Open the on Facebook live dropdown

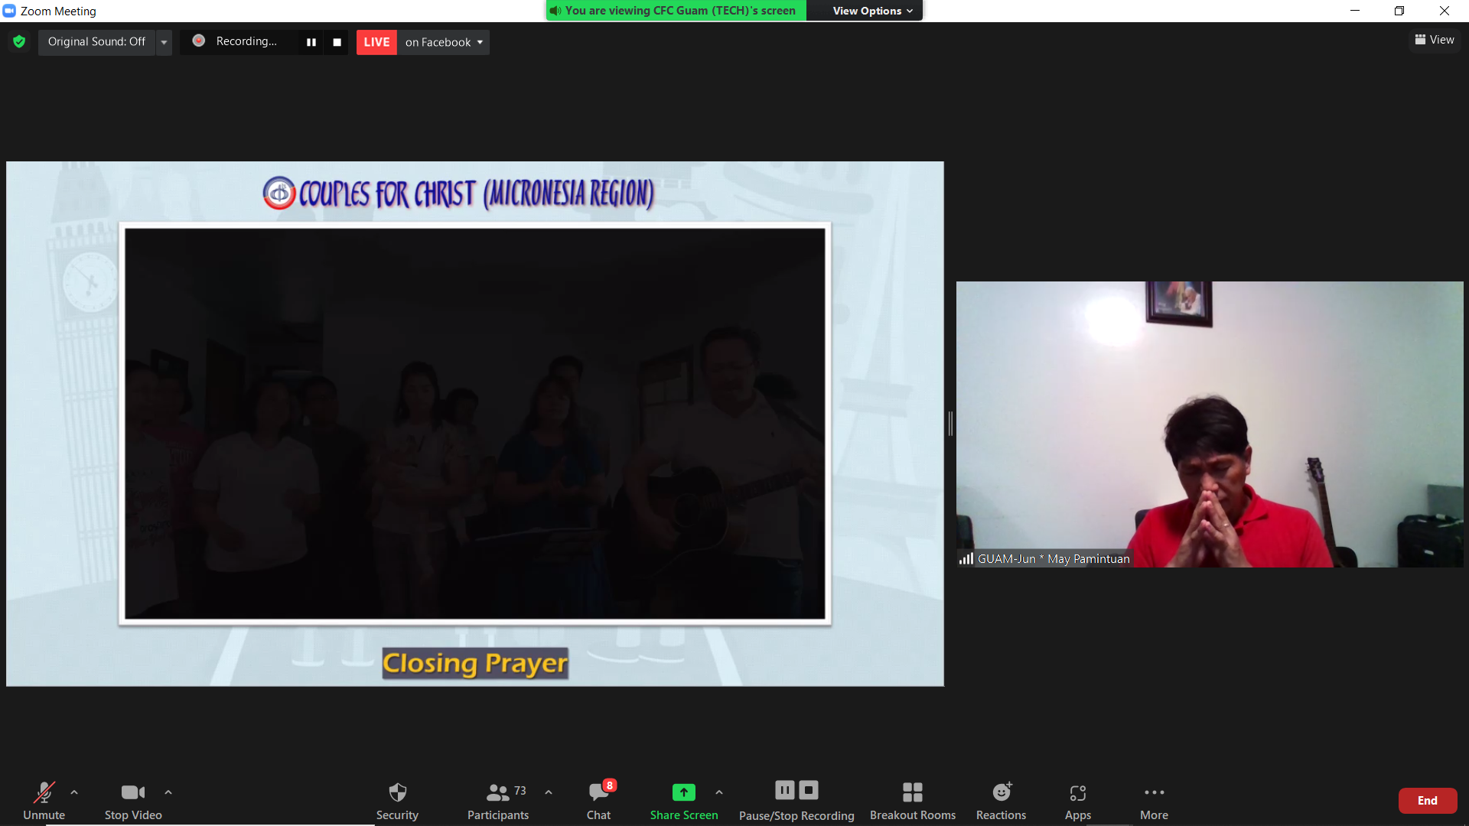click(444, 42)
